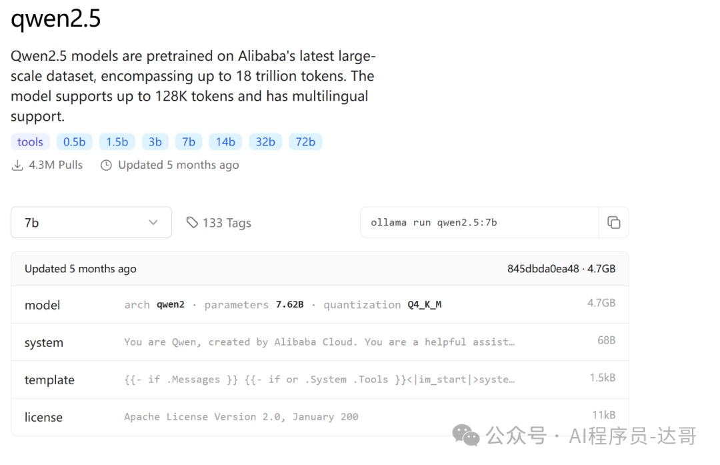
Task: View the system prompt row
Action: [x=320, y=342]
